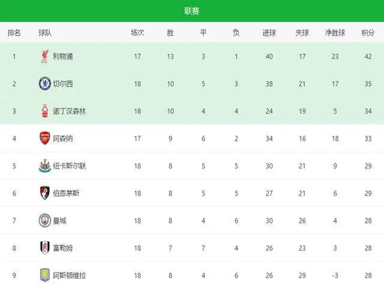Click the 排名 column header
The width and height of the screenshot is (384, 285).
point(14,32)
